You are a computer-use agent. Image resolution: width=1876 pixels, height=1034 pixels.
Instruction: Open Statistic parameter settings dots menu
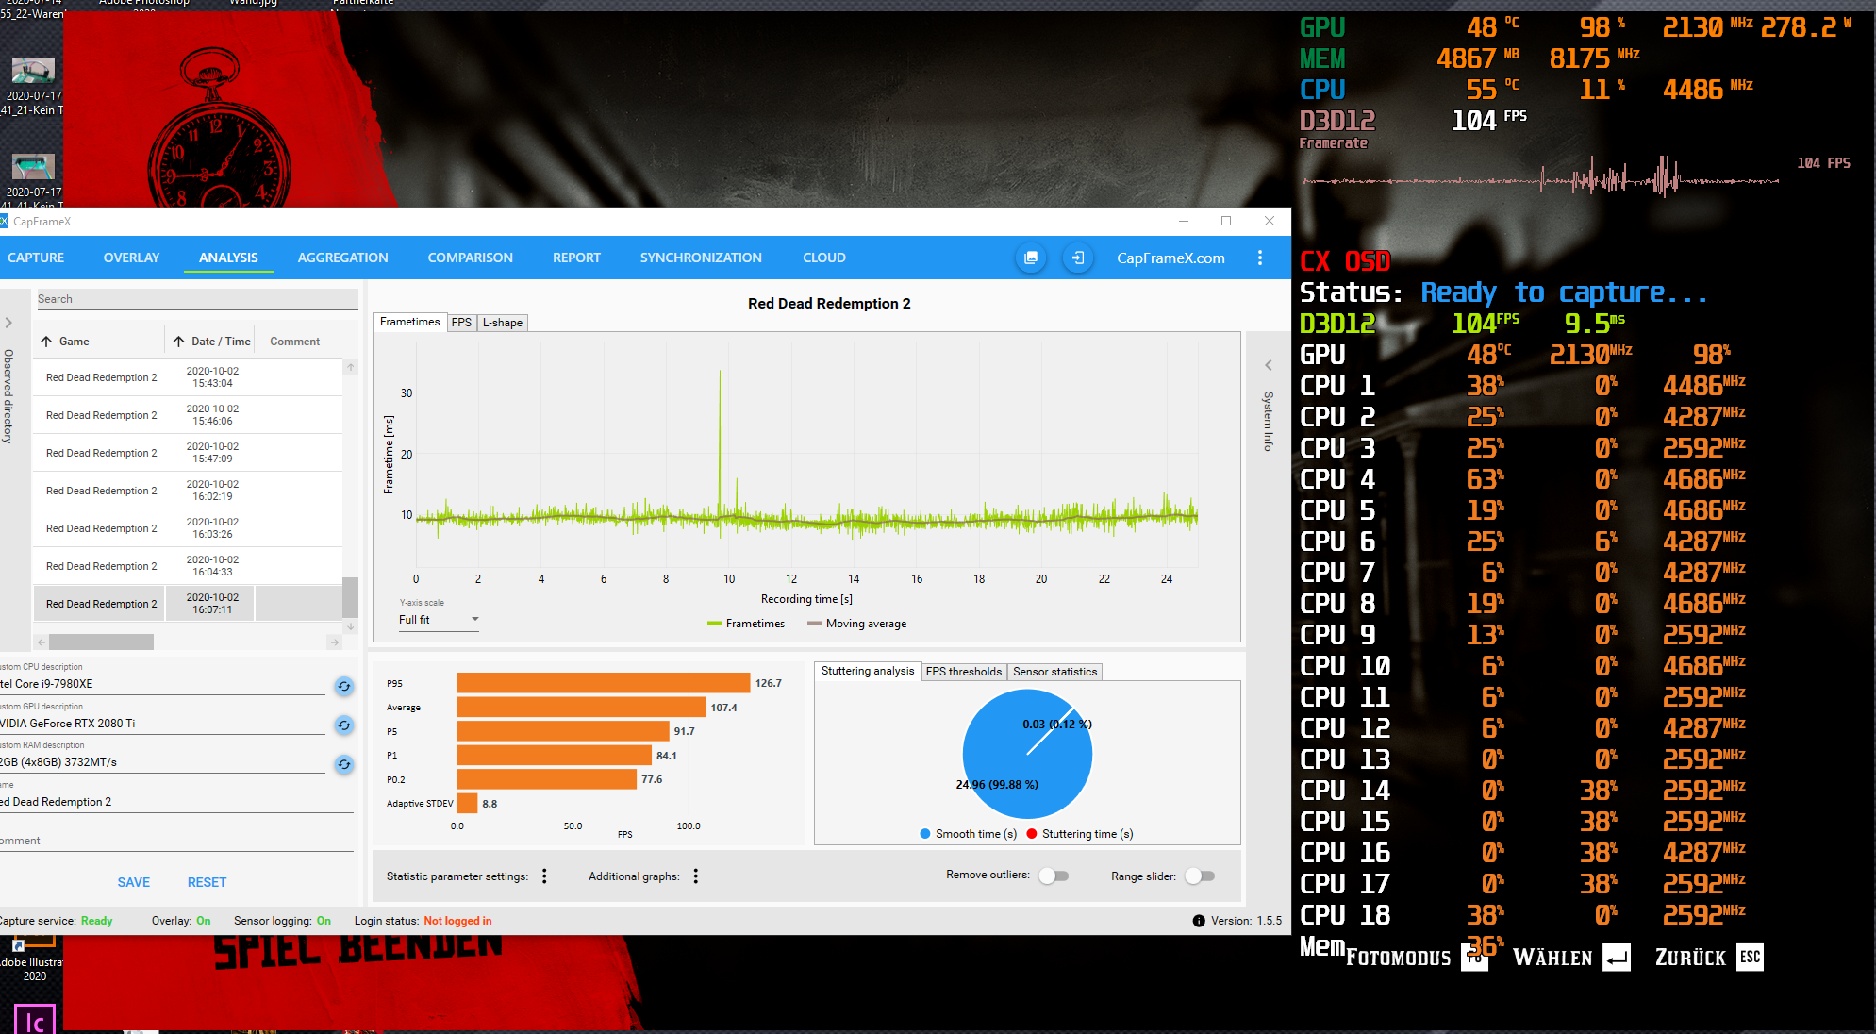544,876
